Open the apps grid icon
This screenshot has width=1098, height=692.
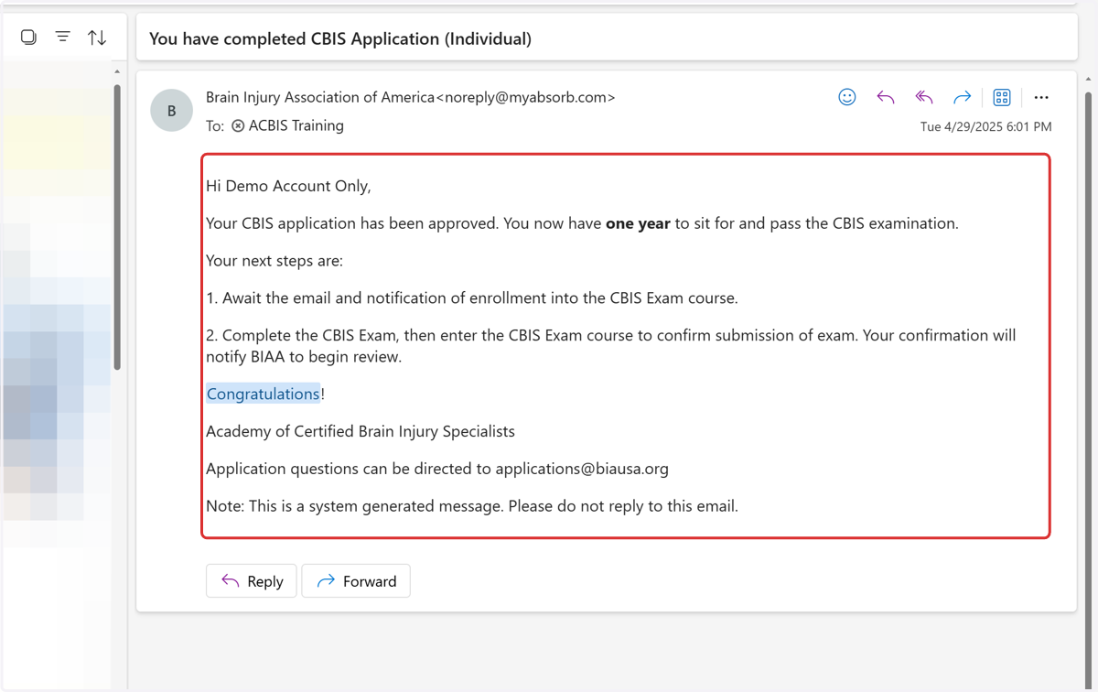1002,97
